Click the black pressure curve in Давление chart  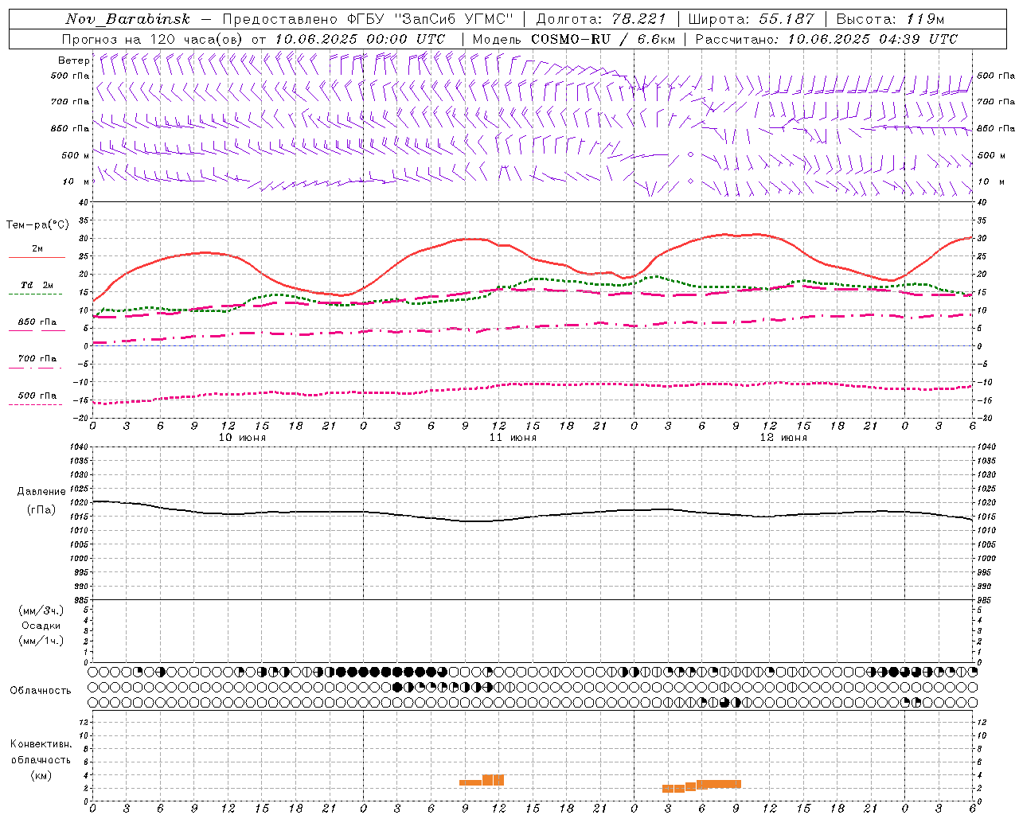click(533, 516)
